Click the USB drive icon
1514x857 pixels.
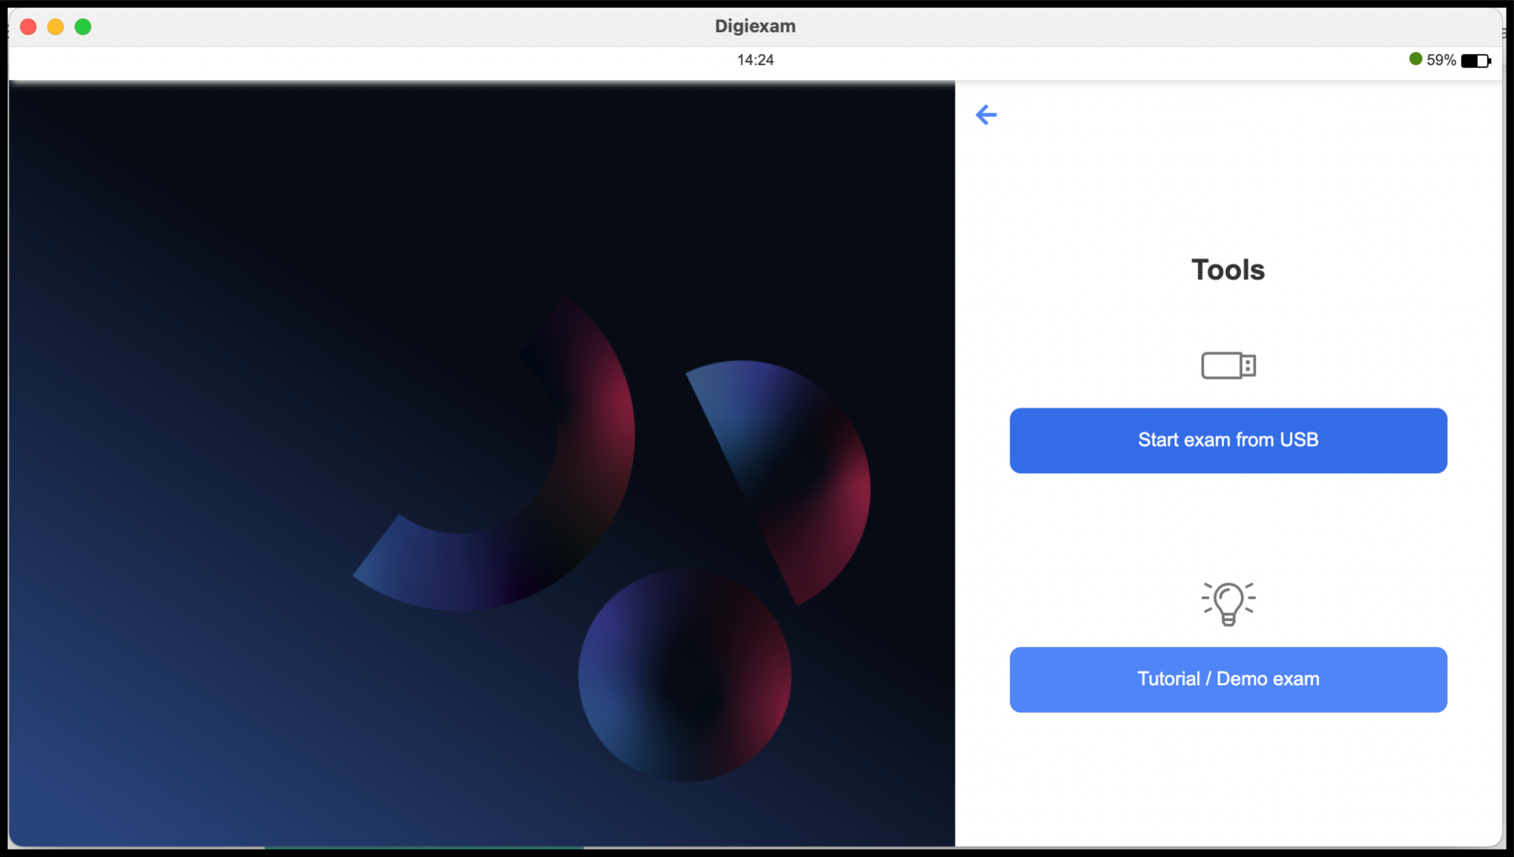click(x=1228, y=365)
